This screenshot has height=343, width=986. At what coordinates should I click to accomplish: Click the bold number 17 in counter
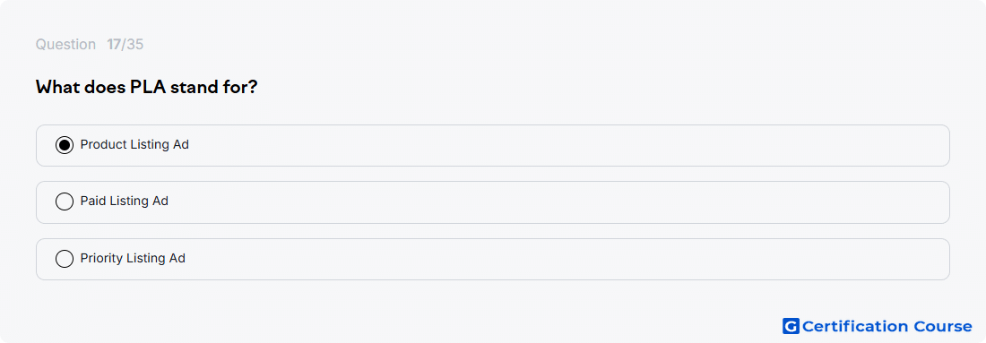click(x=114, y=45)
